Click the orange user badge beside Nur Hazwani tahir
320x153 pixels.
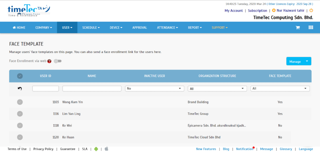pos(274,10)
